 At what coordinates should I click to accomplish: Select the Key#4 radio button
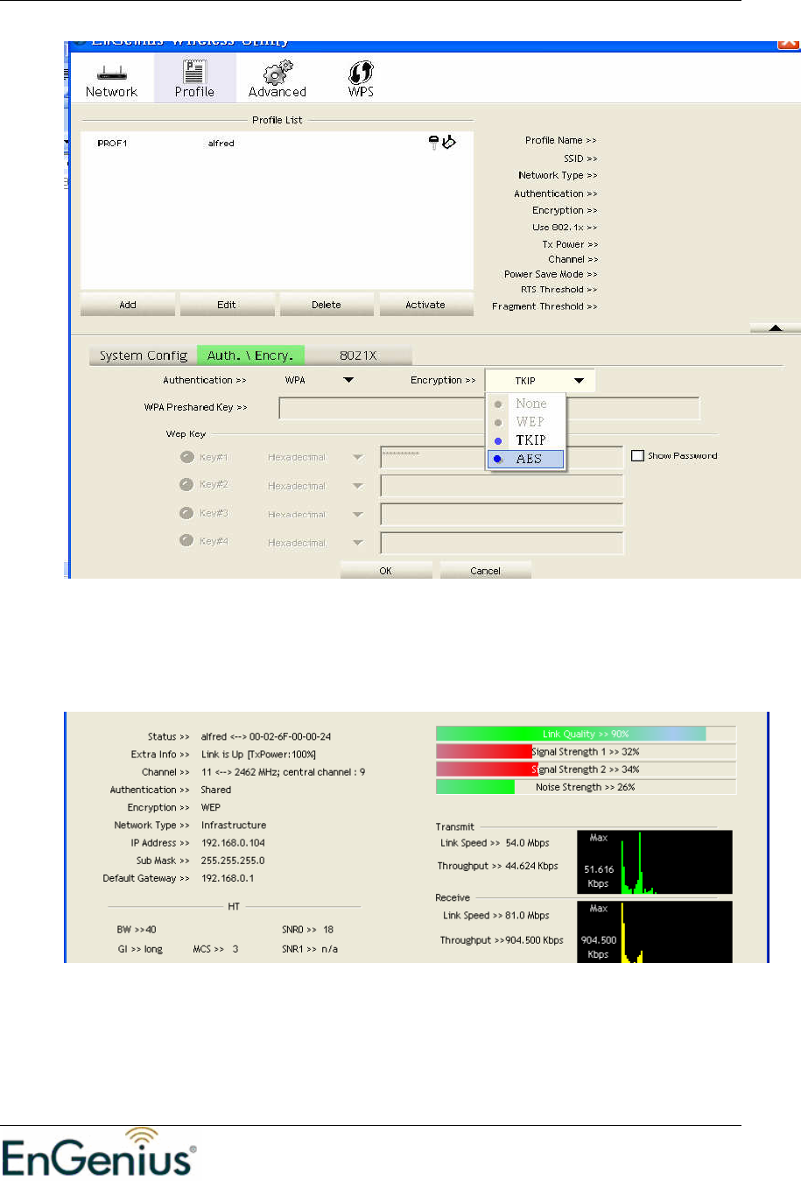click(x=186, y=540)
